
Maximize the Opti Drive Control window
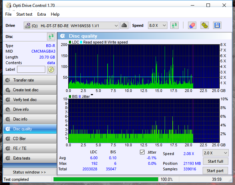(x=208, y=5)
